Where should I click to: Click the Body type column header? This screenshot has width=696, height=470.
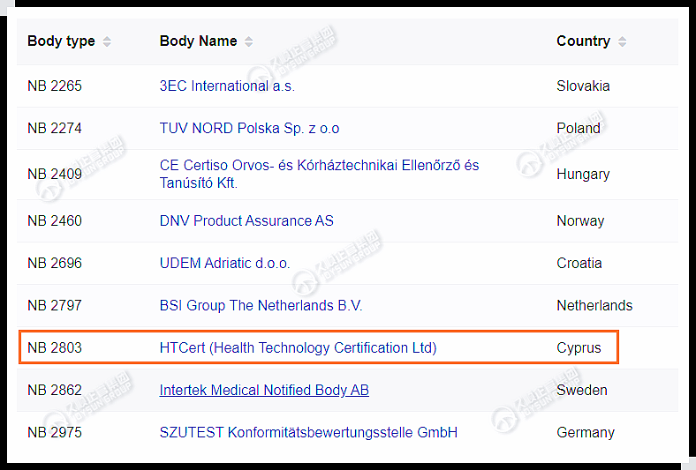coord(61,41)
